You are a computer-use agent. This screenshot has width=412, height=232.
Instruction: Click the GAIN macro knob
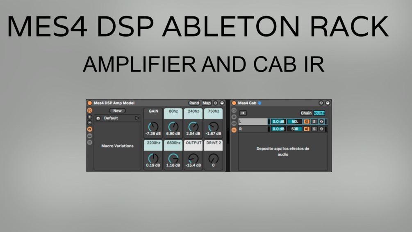pos(153,127)
